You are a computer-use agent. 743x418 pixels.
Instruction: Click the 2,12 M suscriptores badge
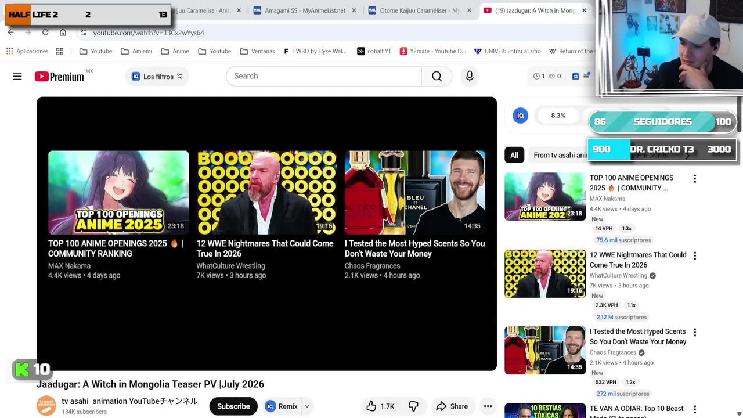coord(621,318)
